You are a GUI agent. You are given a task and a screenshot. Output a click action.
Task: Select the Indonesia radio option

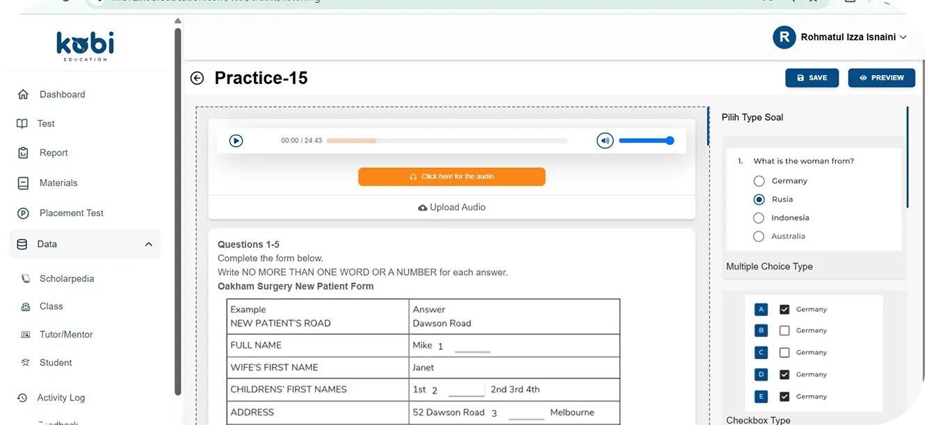(759, 218)
